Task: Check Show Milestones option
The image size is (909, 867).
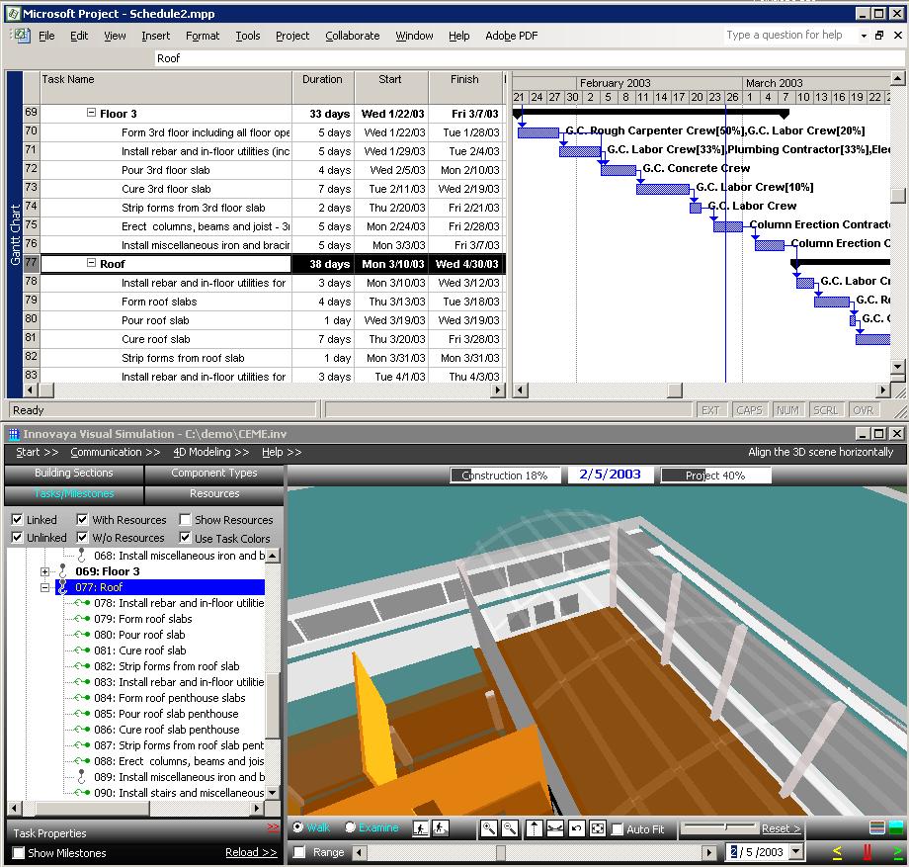Action: click(x=19, y=853)
